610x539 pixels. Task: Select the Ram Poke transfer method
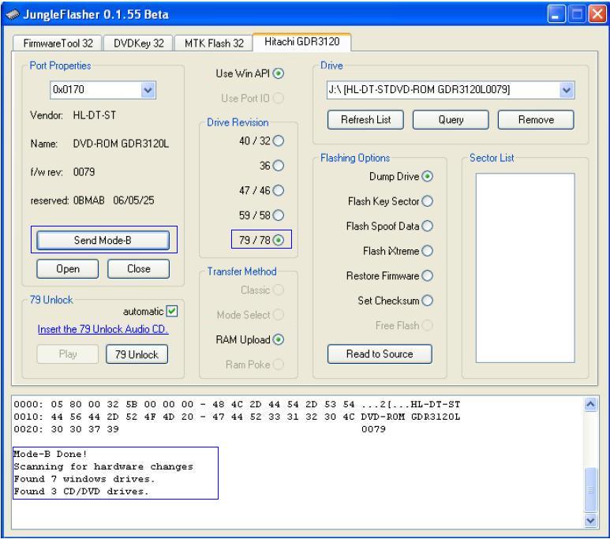pos(278,365)
